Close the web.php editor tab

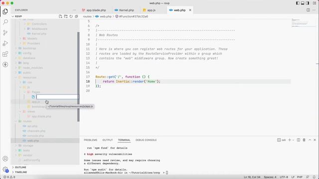click(190, 10)
